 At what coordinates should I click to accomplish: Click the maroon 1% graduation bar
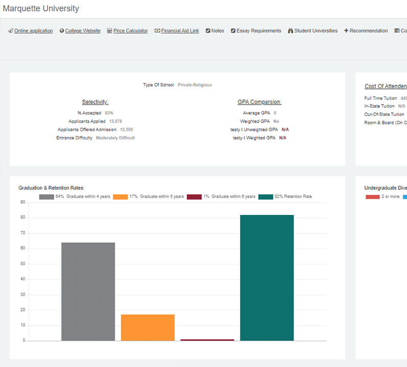[x=207, y=340]
